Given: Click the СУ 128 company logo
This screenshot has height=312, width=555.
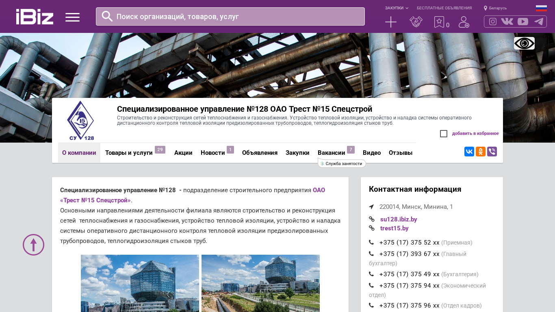Looking at the screenshot, I should [x=81, y=121].
